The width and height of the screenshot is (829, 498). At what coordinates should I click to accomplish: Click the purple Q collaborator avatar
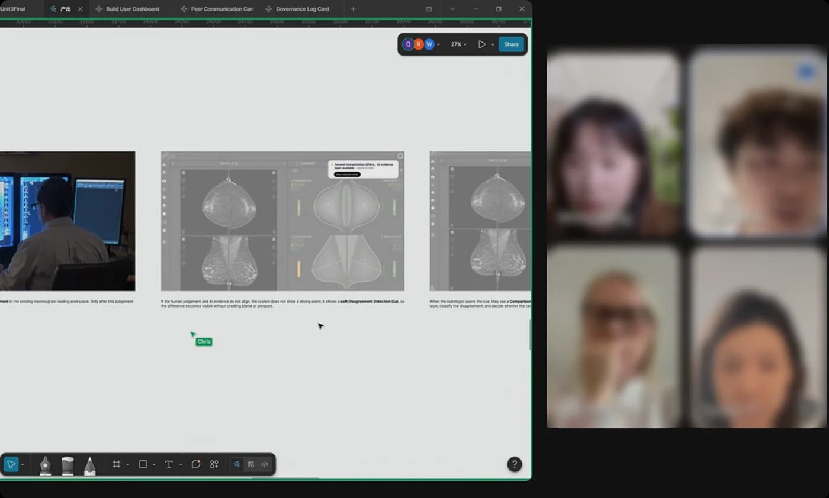coord(408,44)
